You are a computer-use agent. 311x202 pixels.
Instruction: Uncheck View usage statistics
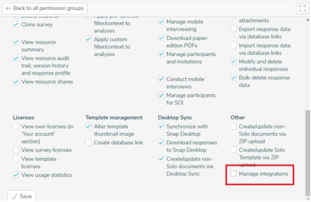[16, 175]
